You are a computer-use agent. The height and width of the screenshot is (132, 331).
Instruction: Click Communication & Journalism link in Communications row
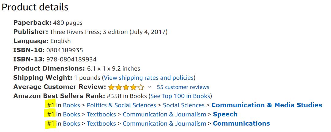[164, 123]
